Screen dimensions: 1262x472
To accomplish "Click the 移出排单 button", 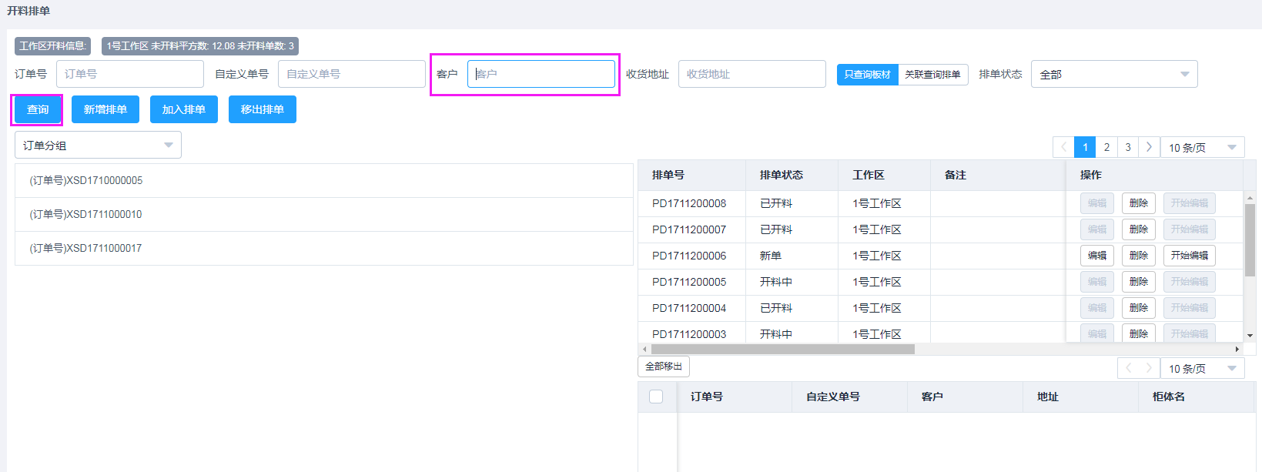I will click(262, 109).
